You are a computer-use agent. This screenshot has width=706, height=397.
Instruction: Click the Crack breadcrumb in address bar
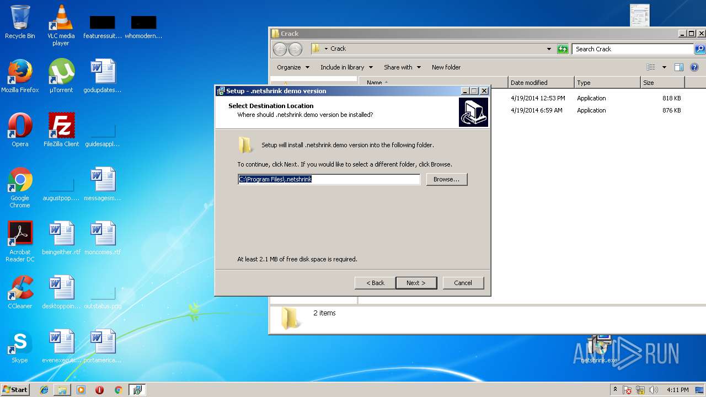point(338,49)
